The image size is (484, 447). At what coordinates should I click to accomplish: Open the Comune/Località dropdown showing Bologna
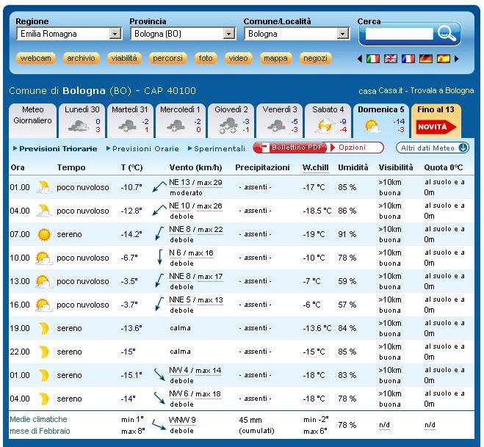tap(343, 34)
